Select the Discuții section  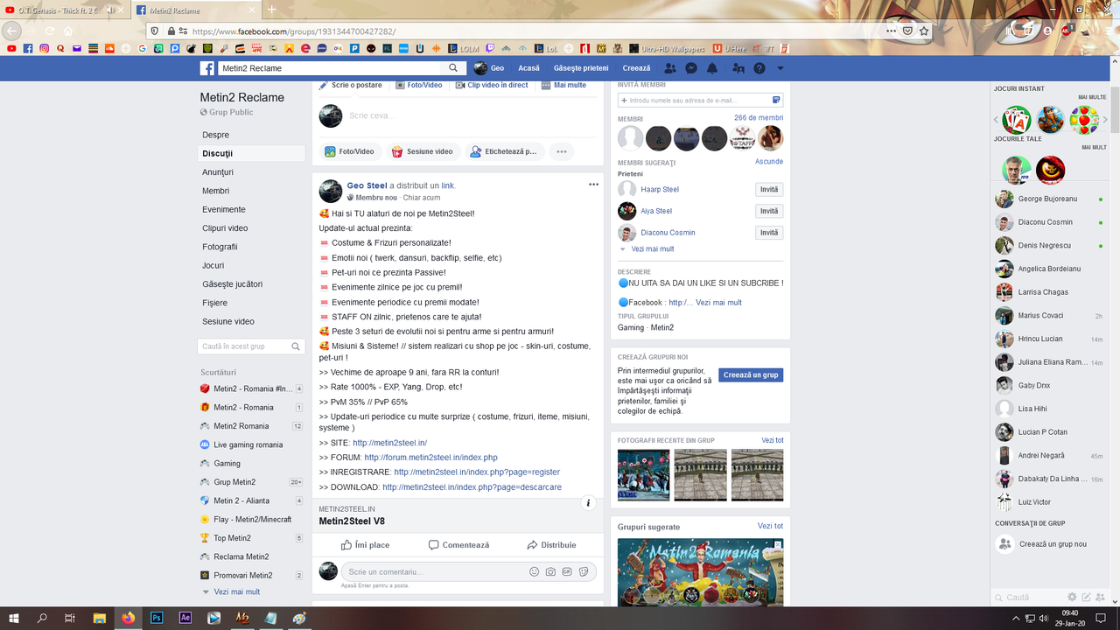click(x=253, y=153)
